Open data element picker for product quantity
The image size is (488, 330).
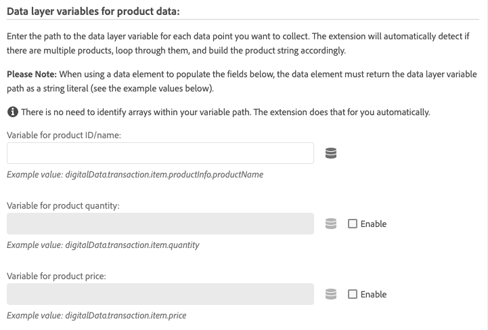pyautogui.click(x=331, y=224)
